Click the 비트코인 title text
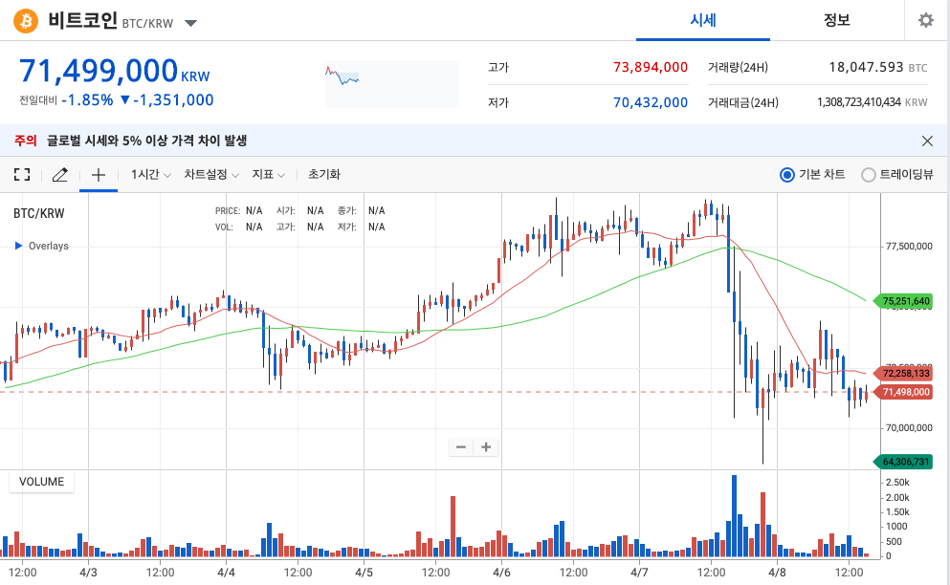The height and width of the screenshot is (585, 950). point(82,21)
